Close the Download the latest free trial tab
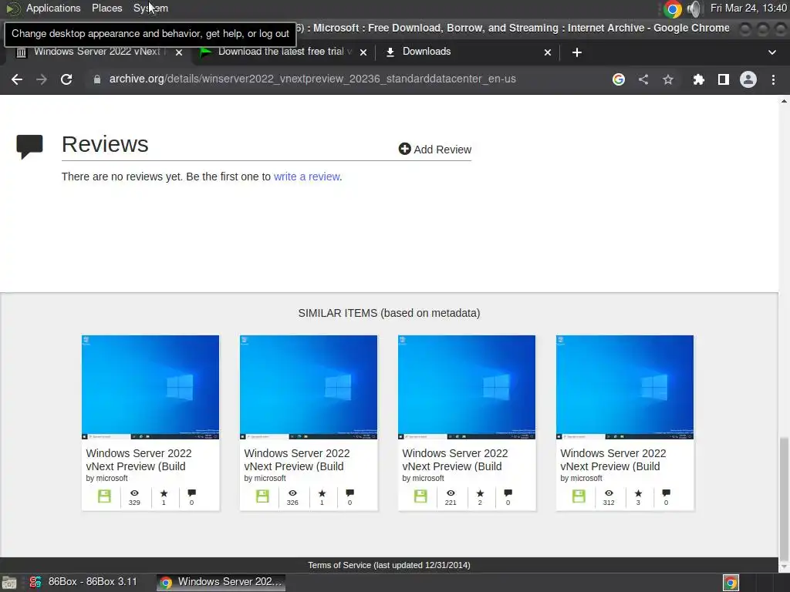The width and height of the screenshot is (790, 592). [363, 52]
